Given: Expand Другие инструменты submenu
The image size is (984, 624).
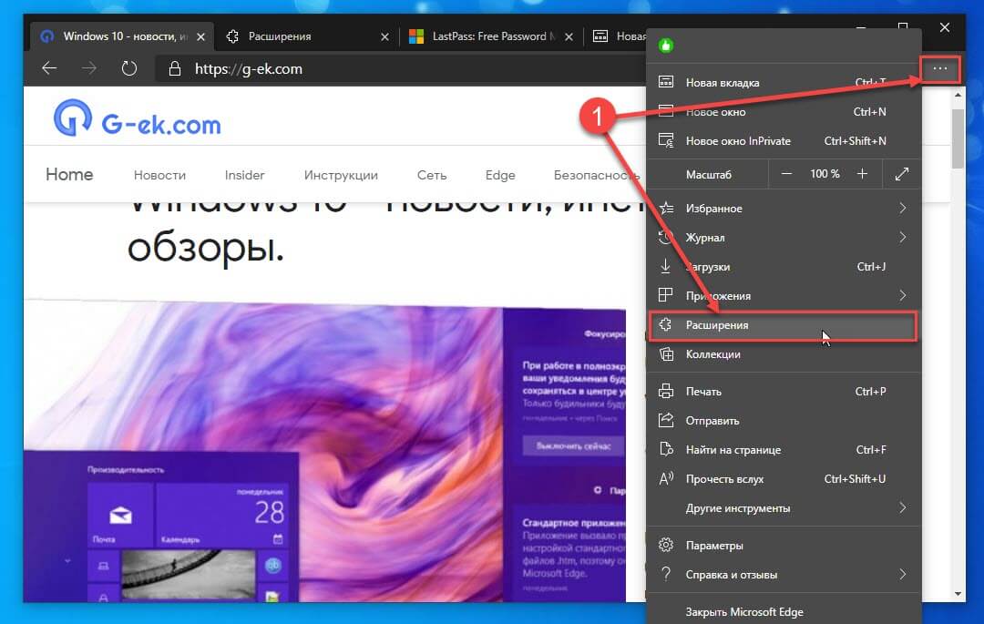Looking at the screenshot, I should [901, 507].
